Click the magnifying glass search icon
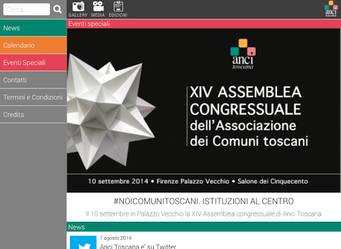The image size is (341, 249). click(57, 9)
